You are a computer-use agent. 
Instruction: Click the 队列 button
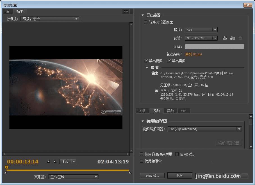point(180,175)
